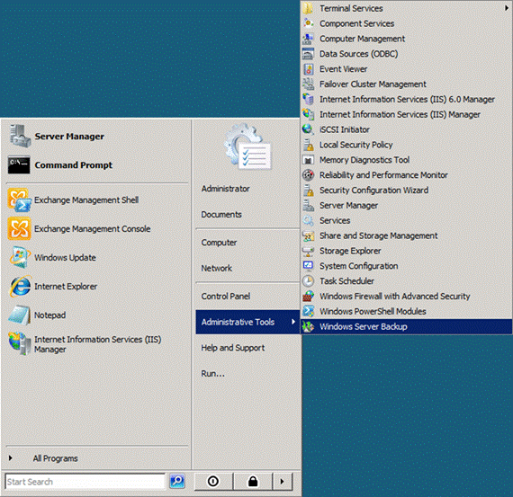Click the Memory Diagnostics Tool icon
Screen dimensions: 513x497
[308, 160]
